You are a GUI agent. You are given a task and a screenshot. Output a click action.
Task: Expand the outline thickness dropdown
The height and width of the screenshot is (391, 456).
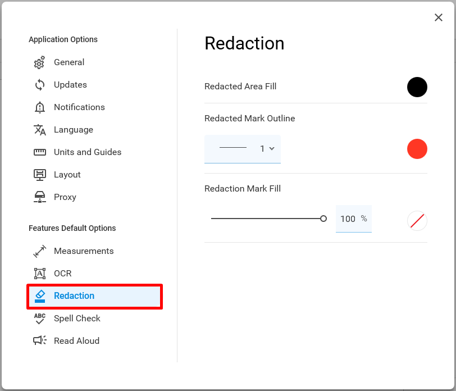[242, 149]
